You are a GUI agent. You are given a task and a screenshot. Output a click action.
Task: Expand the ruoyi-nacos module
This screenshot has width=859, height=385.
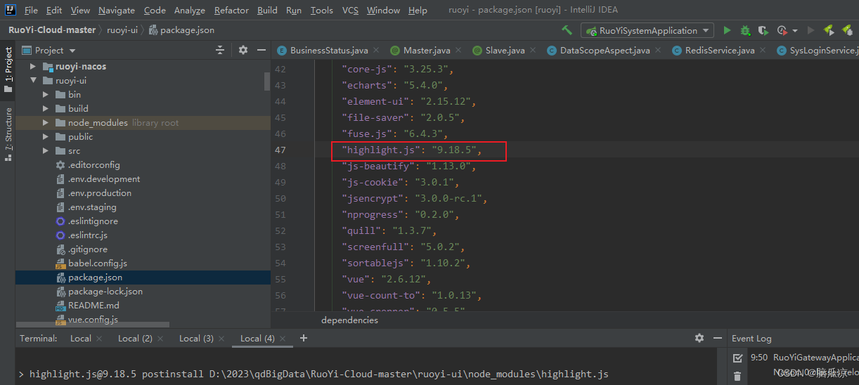click(32, 66)
